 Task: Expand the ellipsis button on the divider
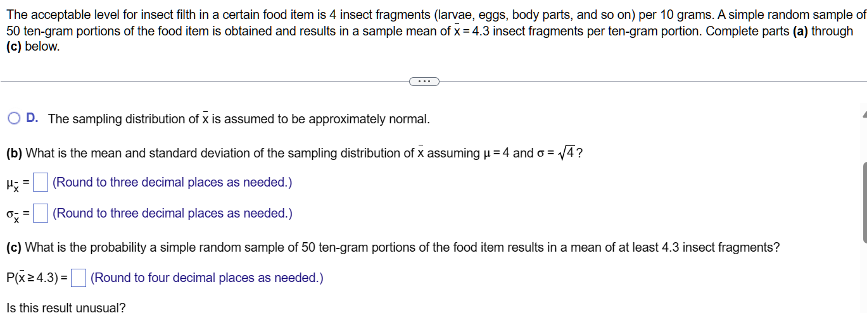(x=424, y=80)
